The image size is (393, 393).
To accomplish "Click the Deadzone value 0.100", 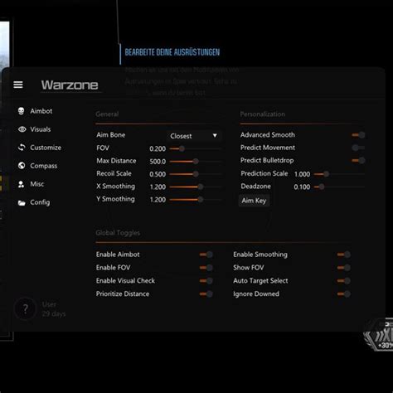I will tap(302, 187).
